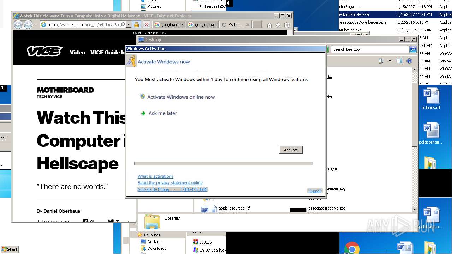Select the DesktopPuzzle.exe row in the file list

coord(395,14)
